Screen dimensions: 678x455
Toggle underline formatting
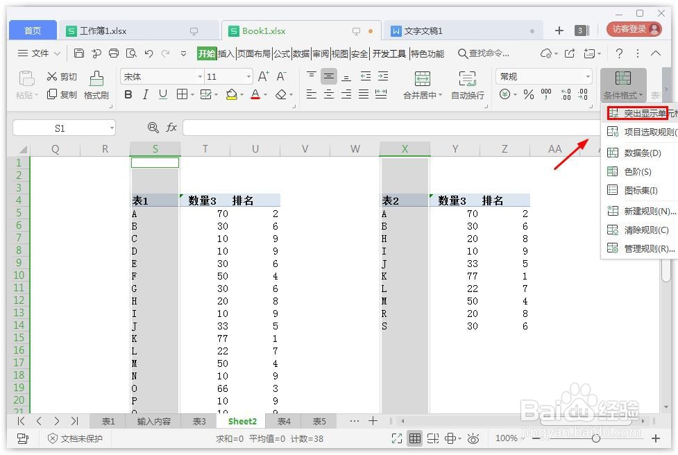click(x=162, y=94)
